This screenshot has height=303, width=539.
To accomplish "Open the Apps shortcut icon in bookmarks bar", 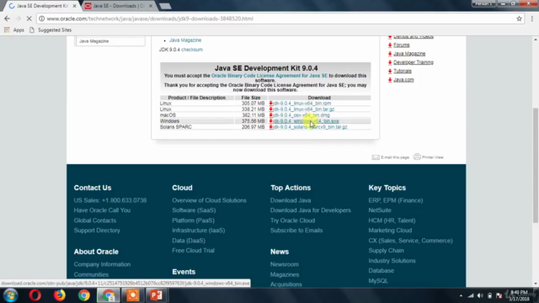I will click(x=7, y=30).
